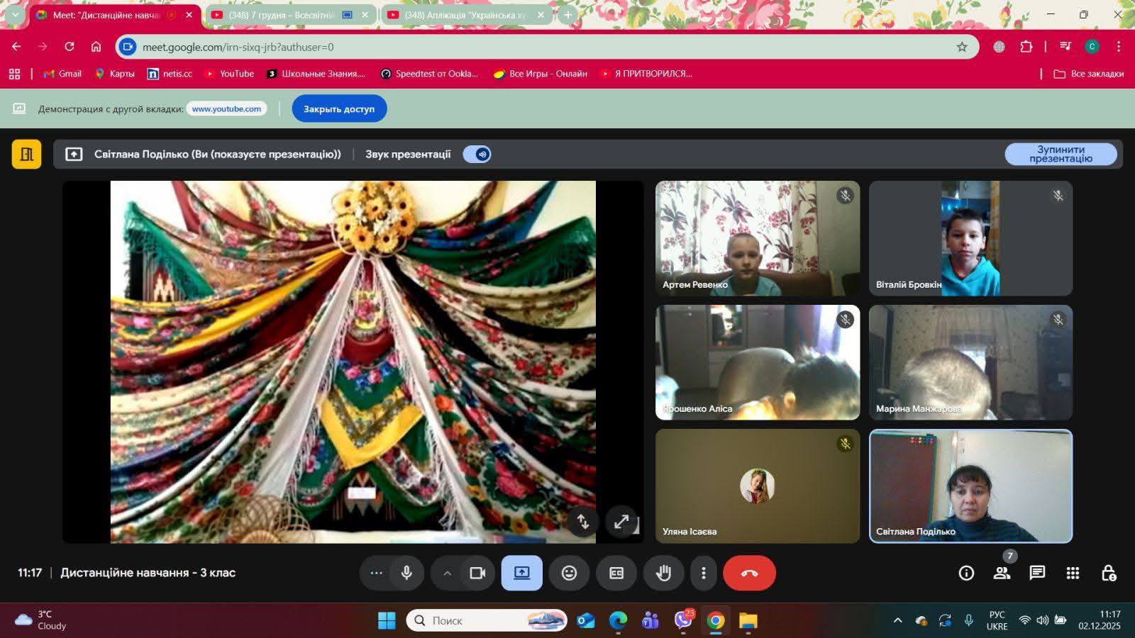1135x638 pixels.
Task: Switch to the '7 грудня' YouTube tab
Action: point(284,15)
